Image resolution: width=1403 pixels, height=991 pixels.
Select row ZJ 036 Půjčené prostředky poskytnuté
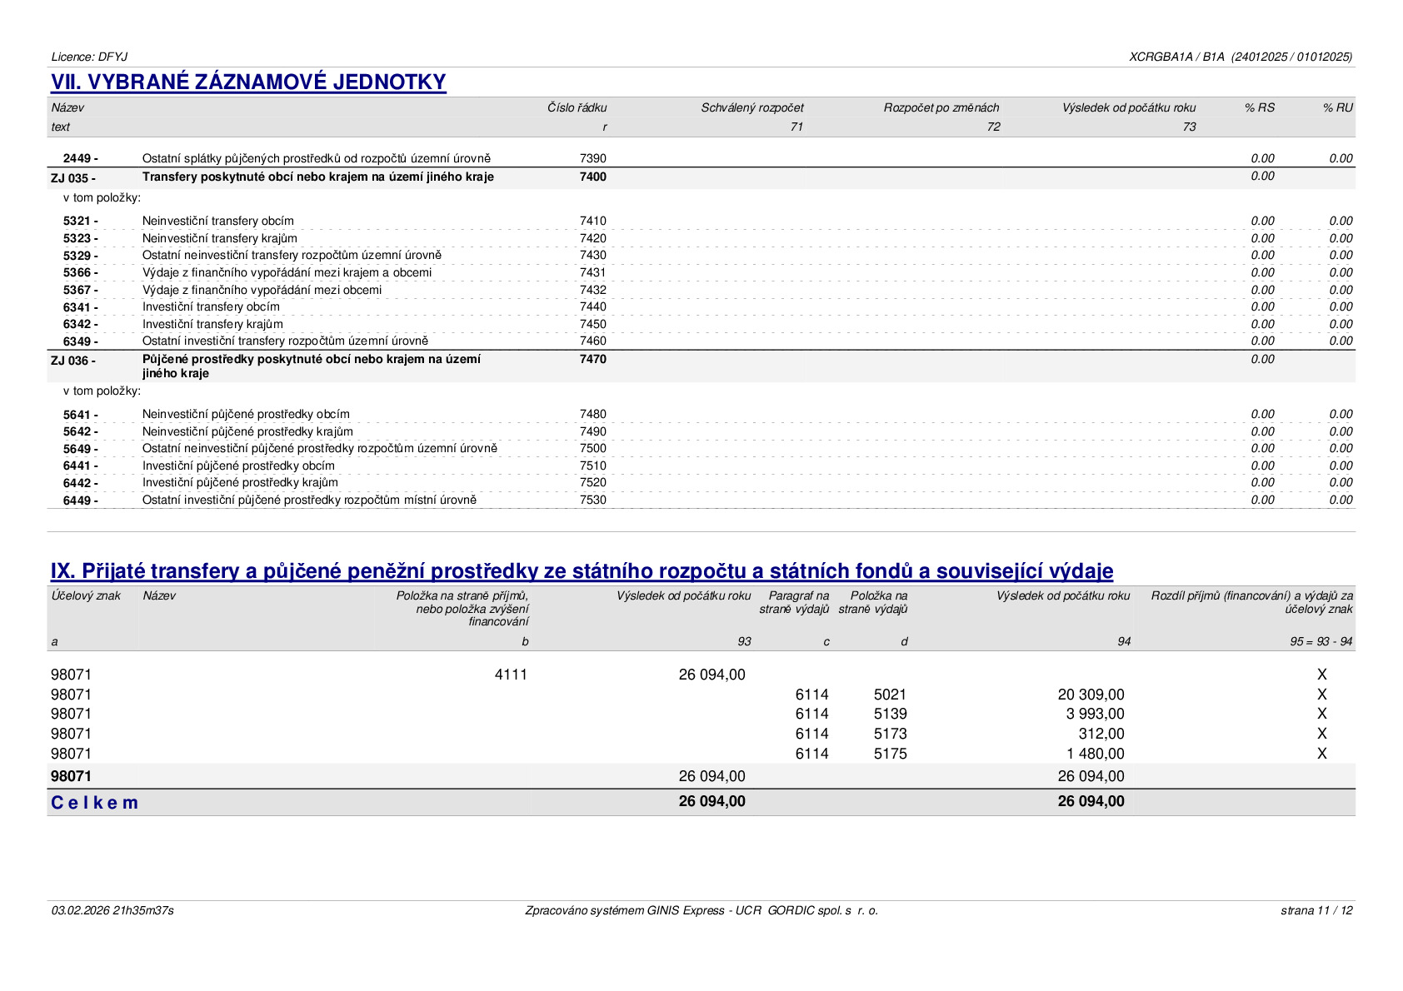[x=701, y=366]
